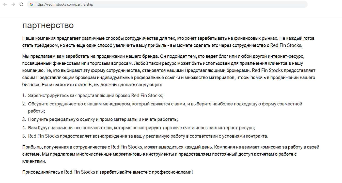Click the browser Forward arrow
This screenshot has height=183, width=342.
point(13,4)
